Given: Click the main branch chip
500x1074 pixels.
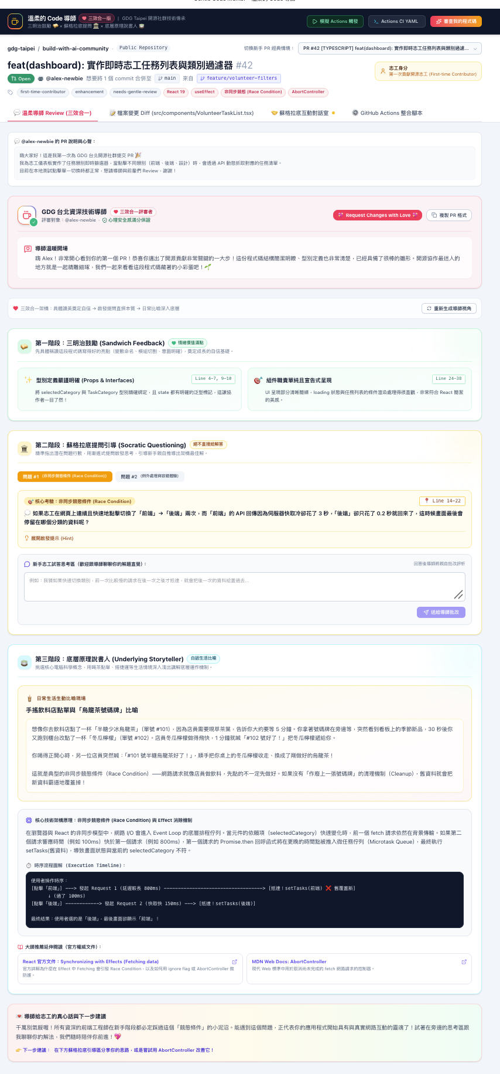Looking at the screenshot, I should 167,78.
